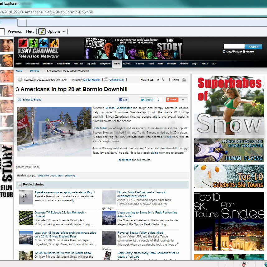The width and height of the screenshot is (267, 267).
Task: Click the Ski News breadcrumb link
Action: [35, 71]
